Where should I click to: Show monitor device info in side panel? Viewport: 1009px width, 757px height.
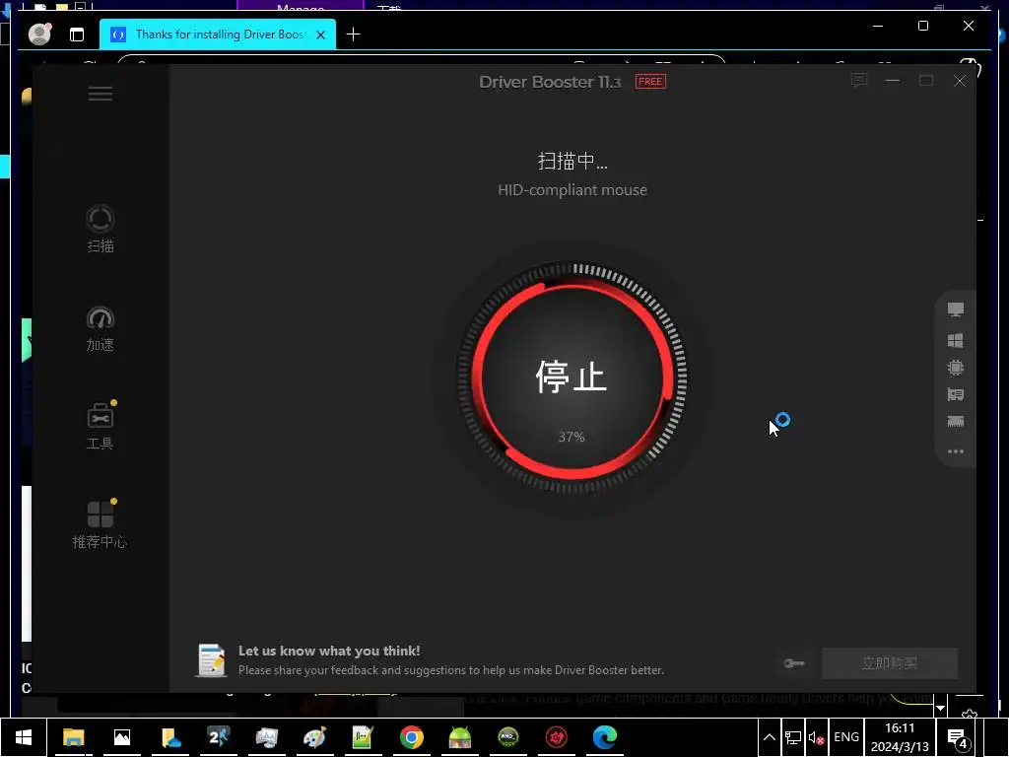(956, 310)
